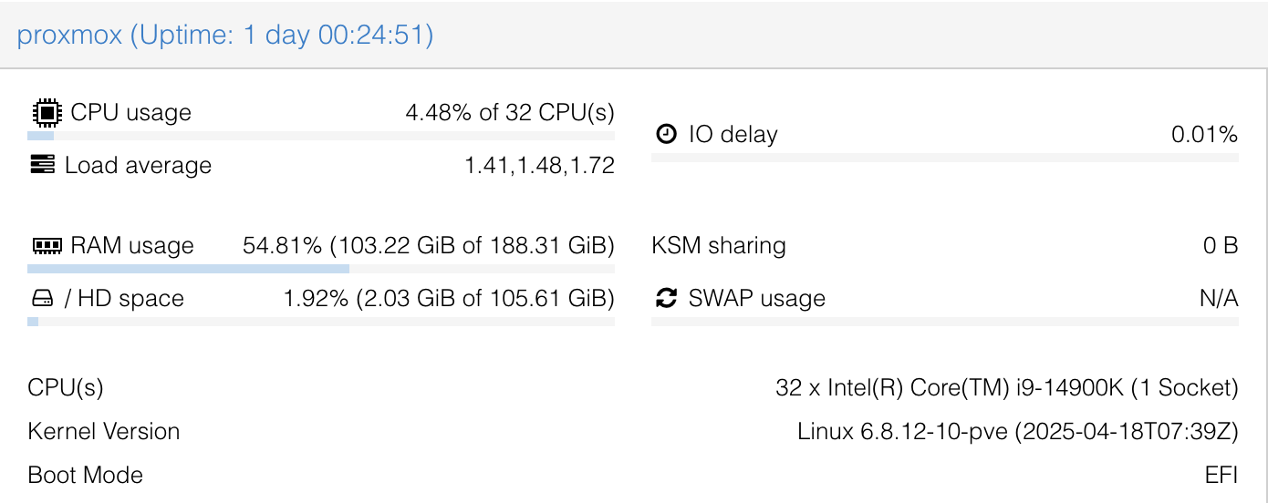Select the 4.48% of 32 CPU(s) value
This screenshot has height=503, width=1268.
[x=510, y=113]
